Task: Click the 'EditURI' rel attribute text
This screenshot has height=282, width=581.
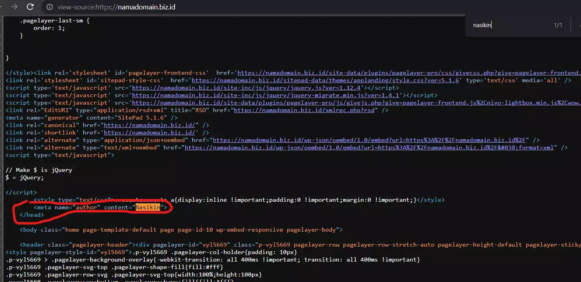Action: coord(56,110)
